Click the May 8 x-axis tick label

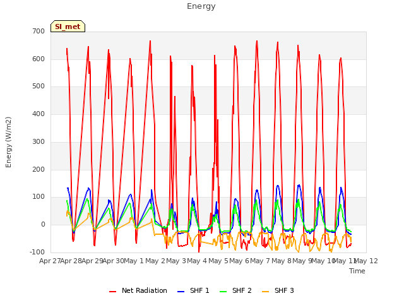pos(282,261)
